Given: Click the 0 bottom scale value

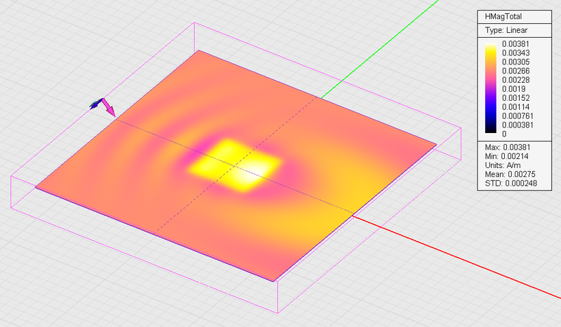Looking at the screenshot, I should pyautogui.click(x=504, y=134).
